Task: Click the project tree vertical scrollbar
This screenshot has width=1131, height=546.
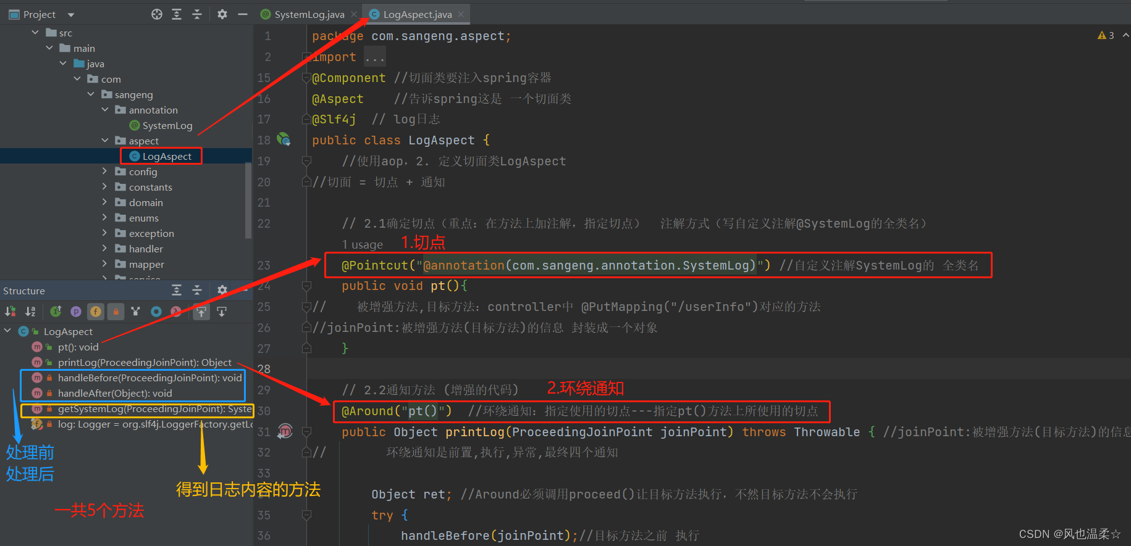Action: 248,201
